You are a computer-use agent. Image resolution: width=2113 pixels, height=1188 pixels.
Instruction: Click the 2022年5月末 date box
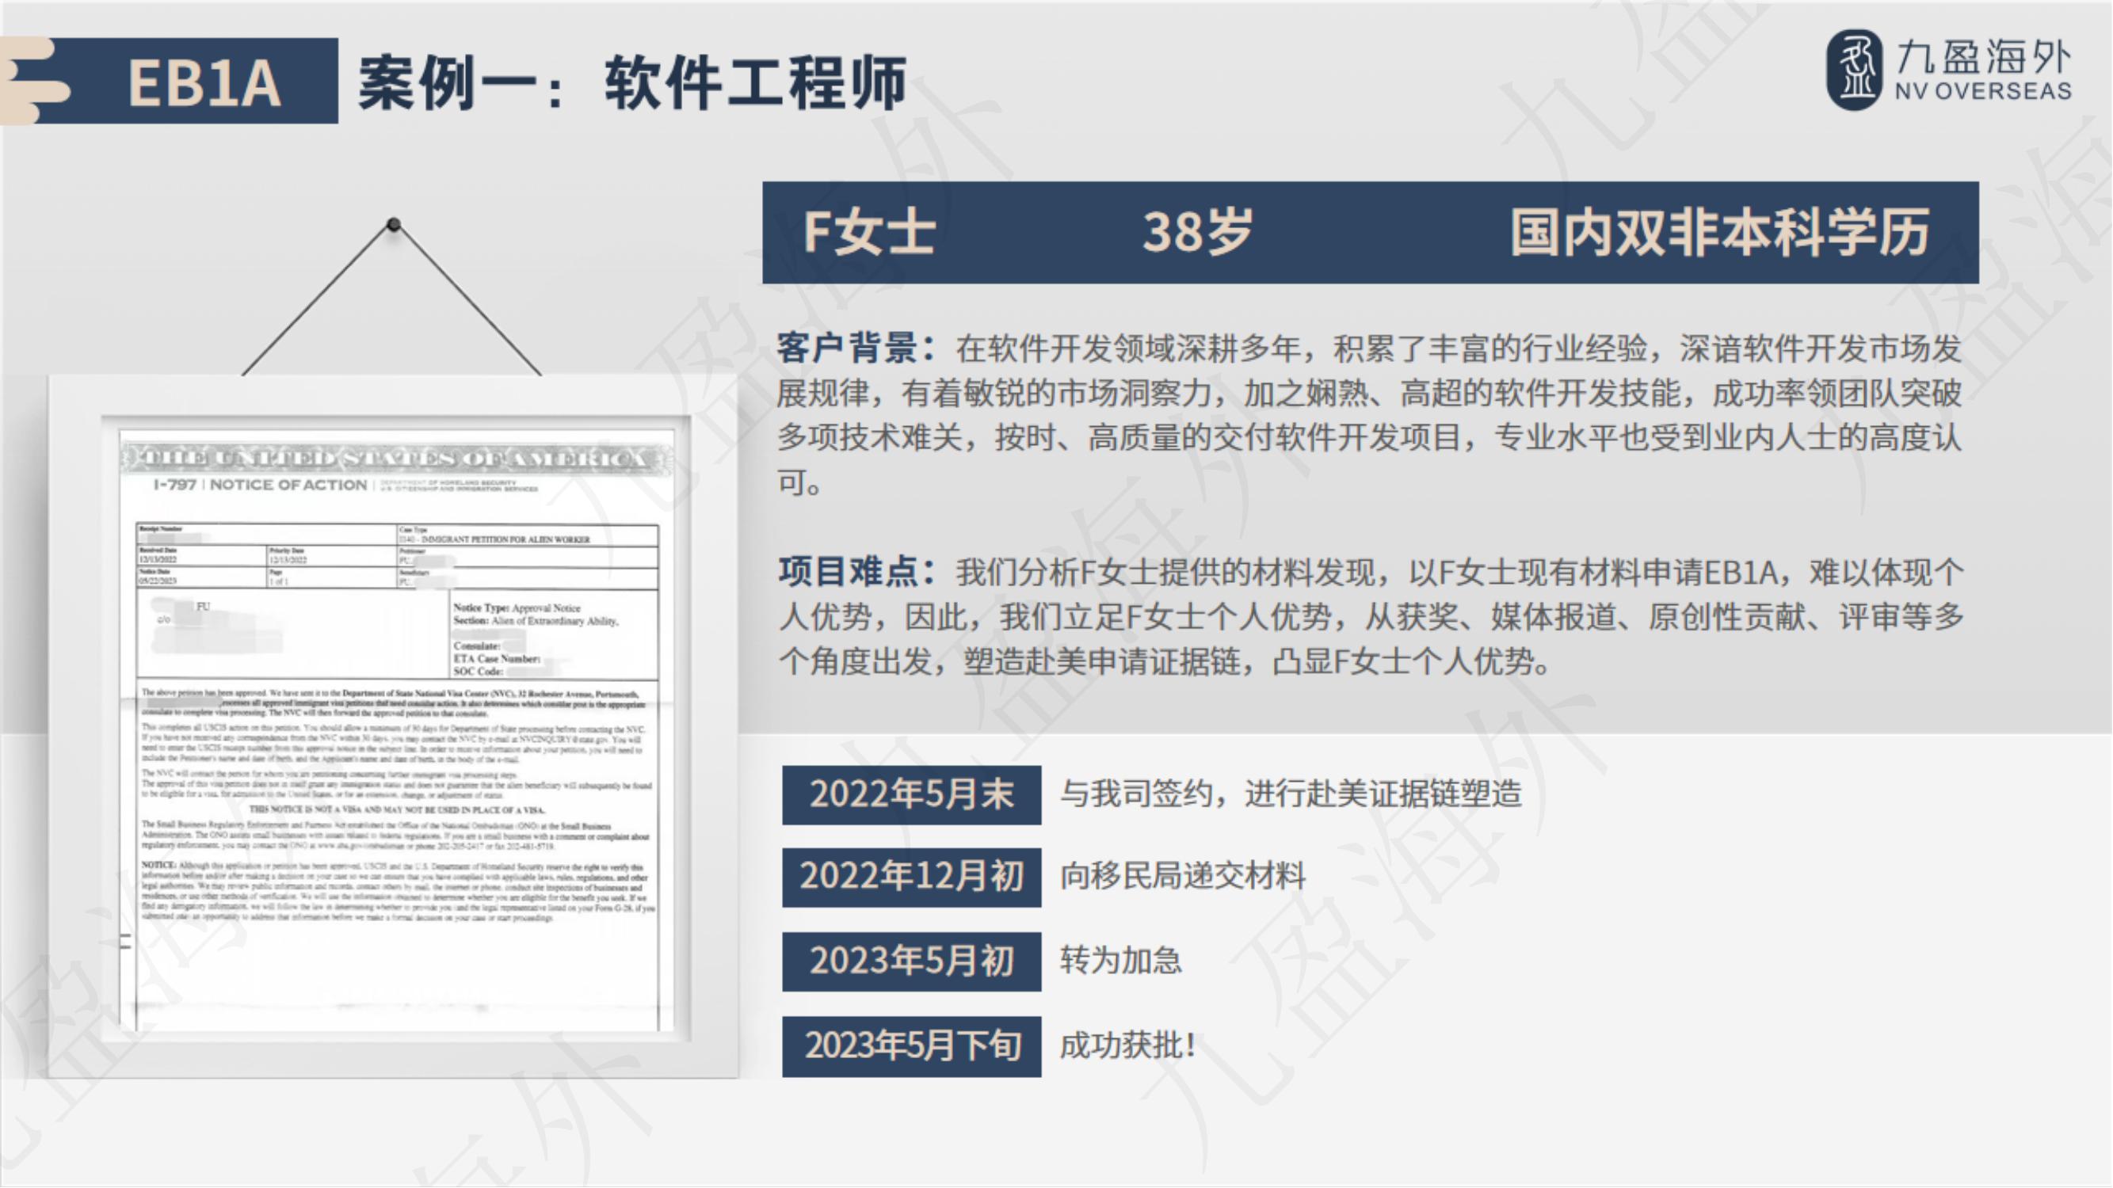[911, 794]
